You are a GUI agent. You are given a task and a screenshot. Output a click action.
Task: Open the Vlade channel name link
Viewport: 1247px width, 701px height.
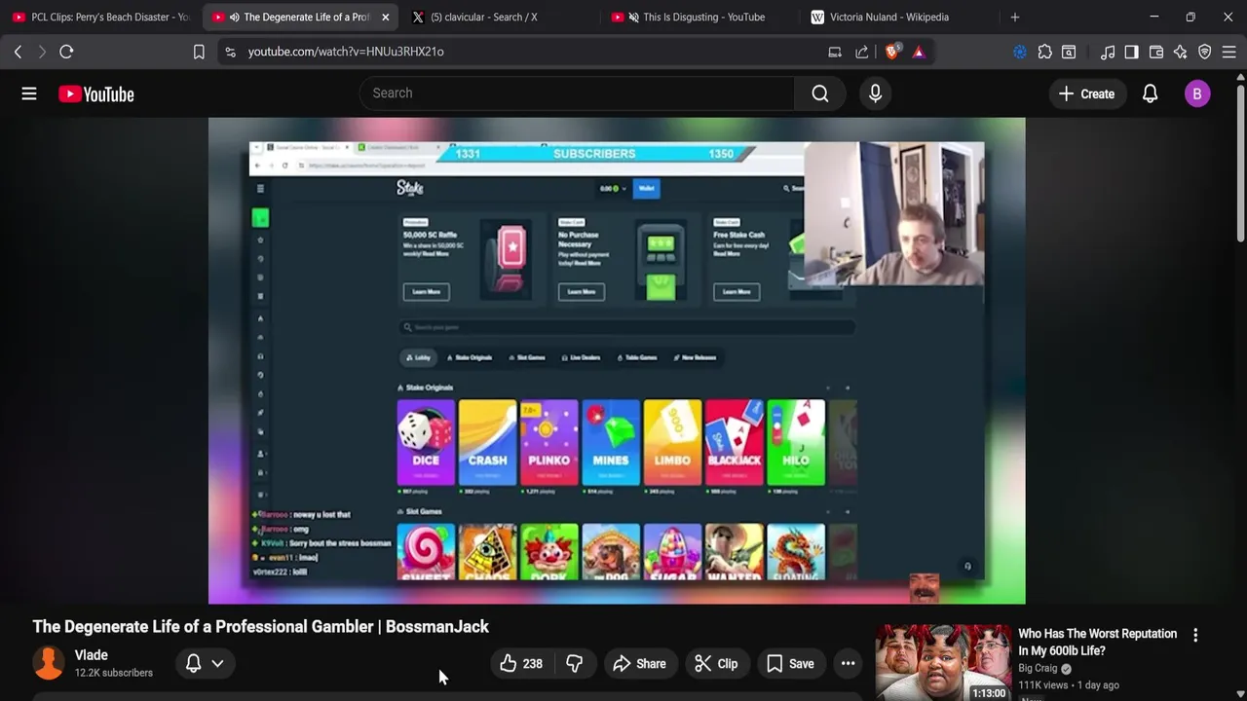92,655
